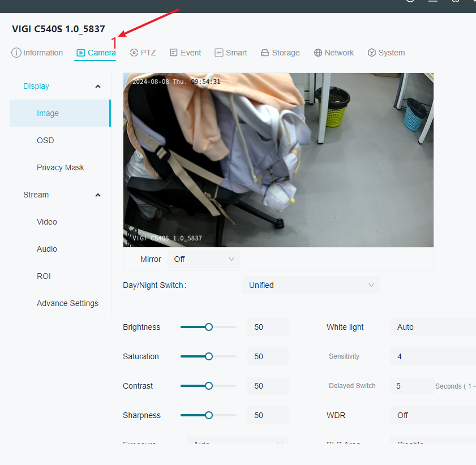This screenshot has height=465, width=476.
Task: Click the Contrast value field
Action: tap(268, 386)
